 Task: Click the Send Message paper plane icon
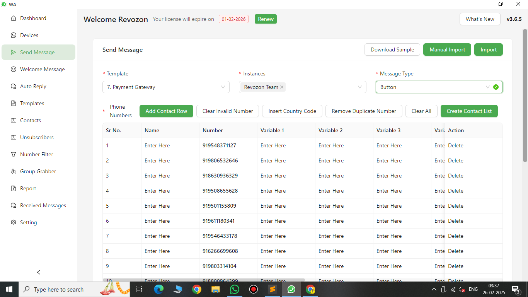[14, 52]
